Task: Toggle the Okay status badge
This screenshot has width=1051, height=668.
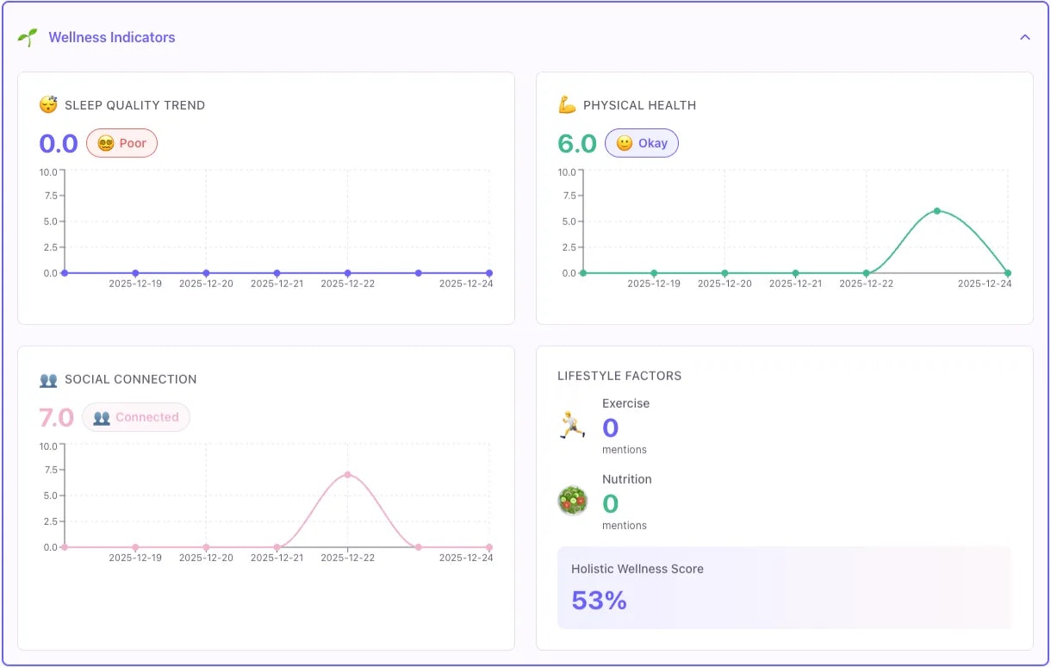Action: tap(642, 143)
